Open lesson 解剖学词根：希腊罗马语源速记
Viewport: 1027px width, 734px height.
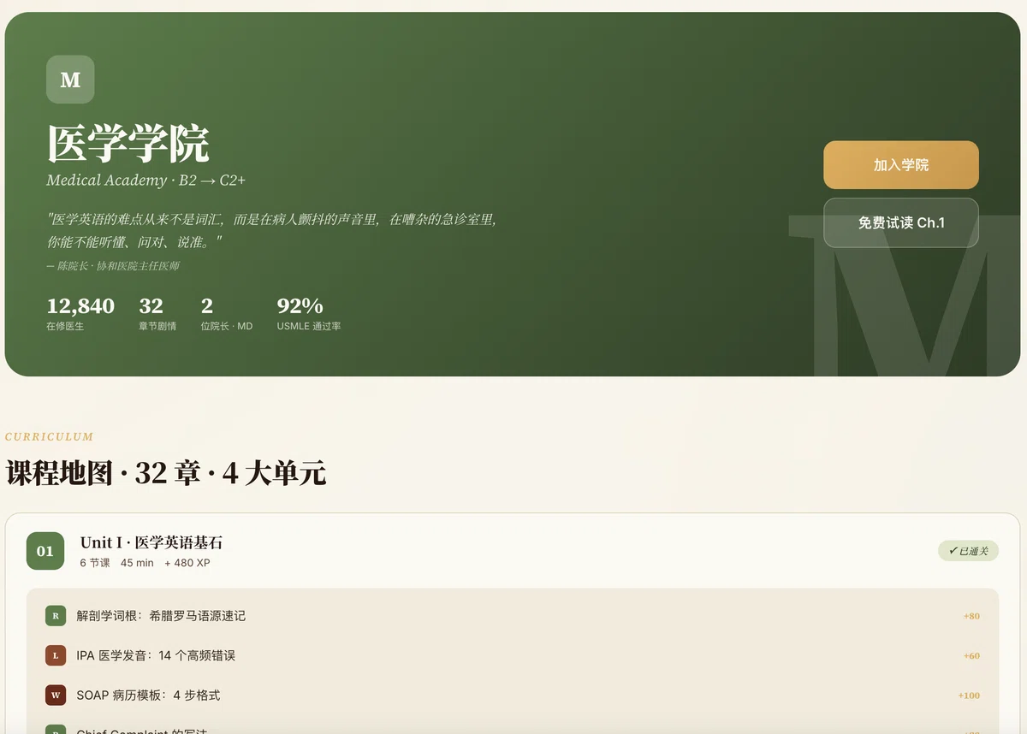[x=513, y=616]
